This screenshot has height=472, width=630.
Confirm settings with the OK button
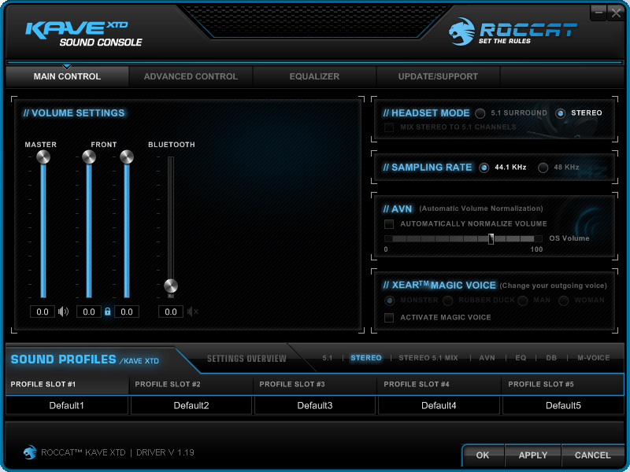(483, 455)
